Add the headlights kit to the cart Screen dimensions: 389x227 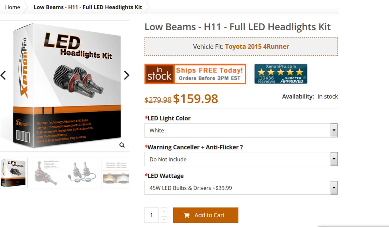[206, 215]
